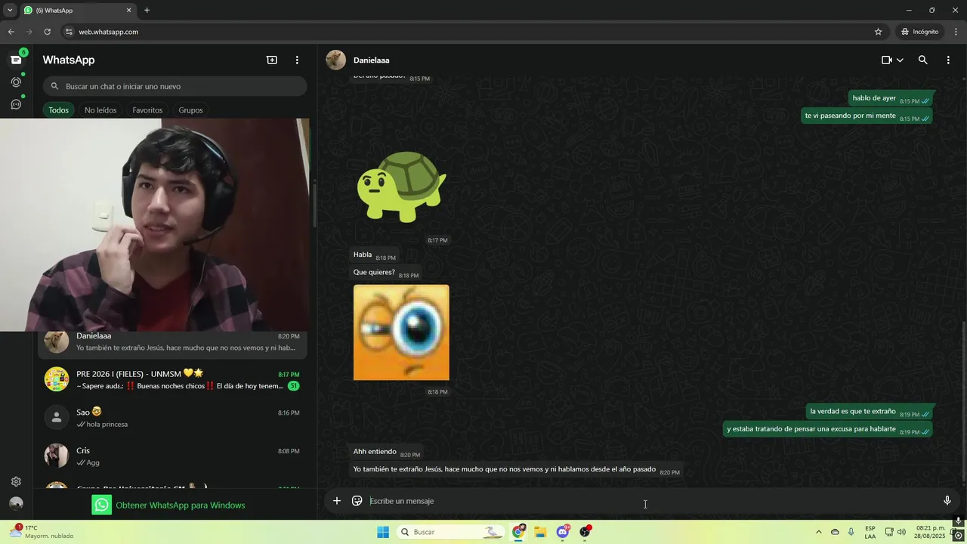The width and height of the screenshot is (967, 544).
Task: Open the weather widget 17°C
Action: click(x=42, y=532)
